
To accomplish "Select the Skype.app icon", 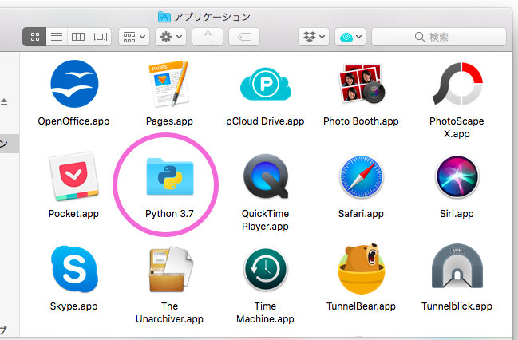I will (x=74, y=269).
